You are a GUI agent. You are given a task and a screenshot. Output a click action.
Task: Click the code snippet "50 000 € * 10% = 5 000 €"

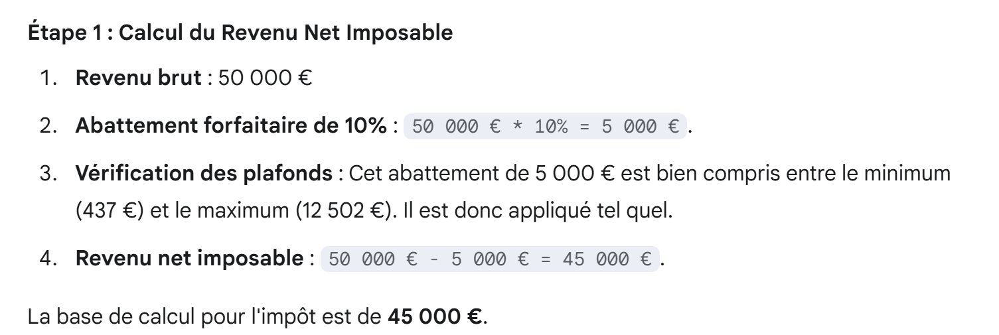546,126
